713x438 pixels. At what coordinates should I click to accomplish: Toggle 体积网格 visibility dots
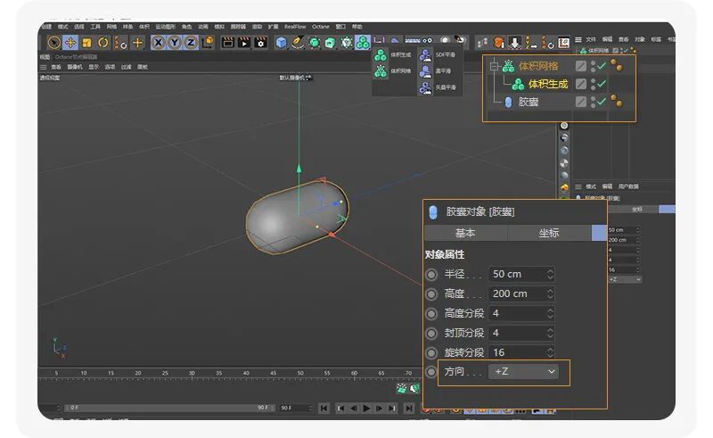(593, 67)
